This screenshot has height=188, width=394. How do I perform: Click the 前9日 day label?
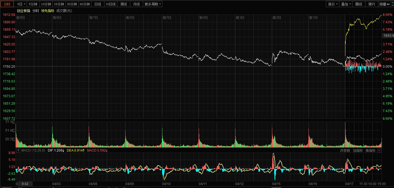point(21,18)
